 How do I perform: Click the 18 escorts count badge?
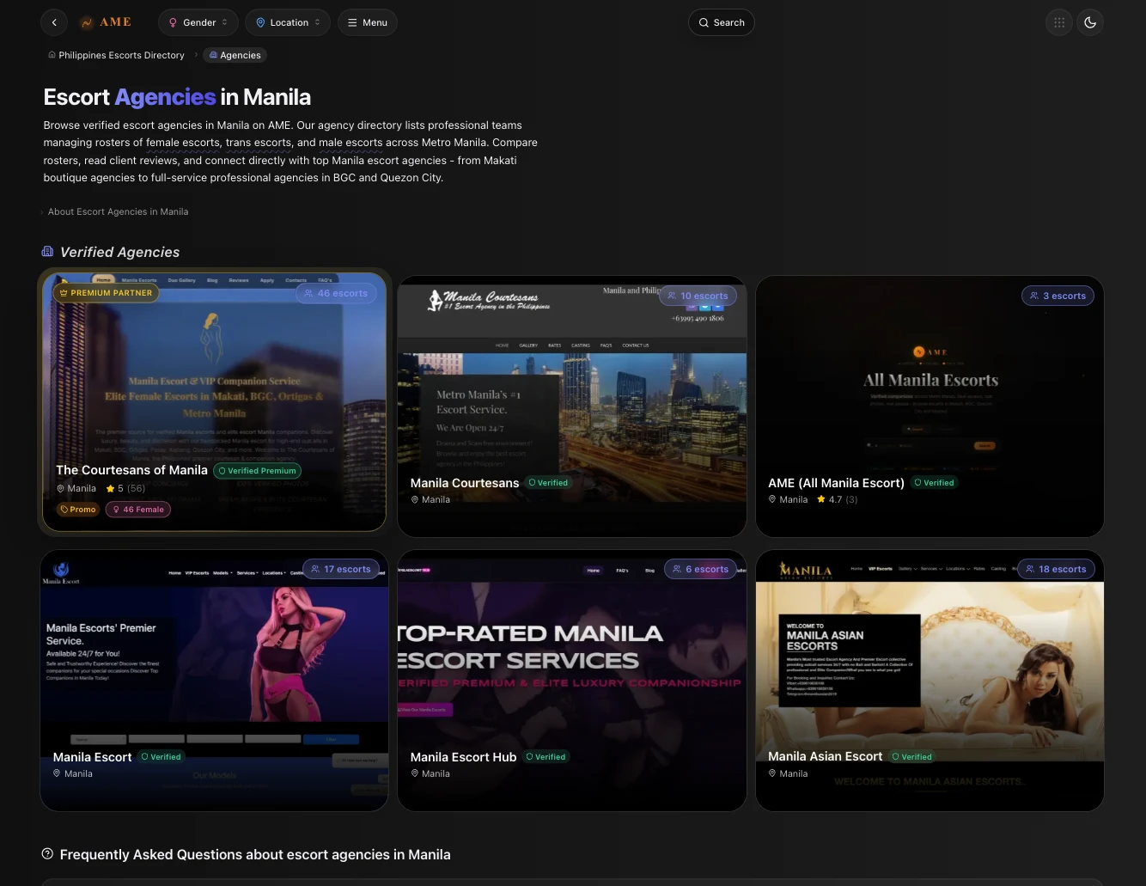(x=1056, y=569)
